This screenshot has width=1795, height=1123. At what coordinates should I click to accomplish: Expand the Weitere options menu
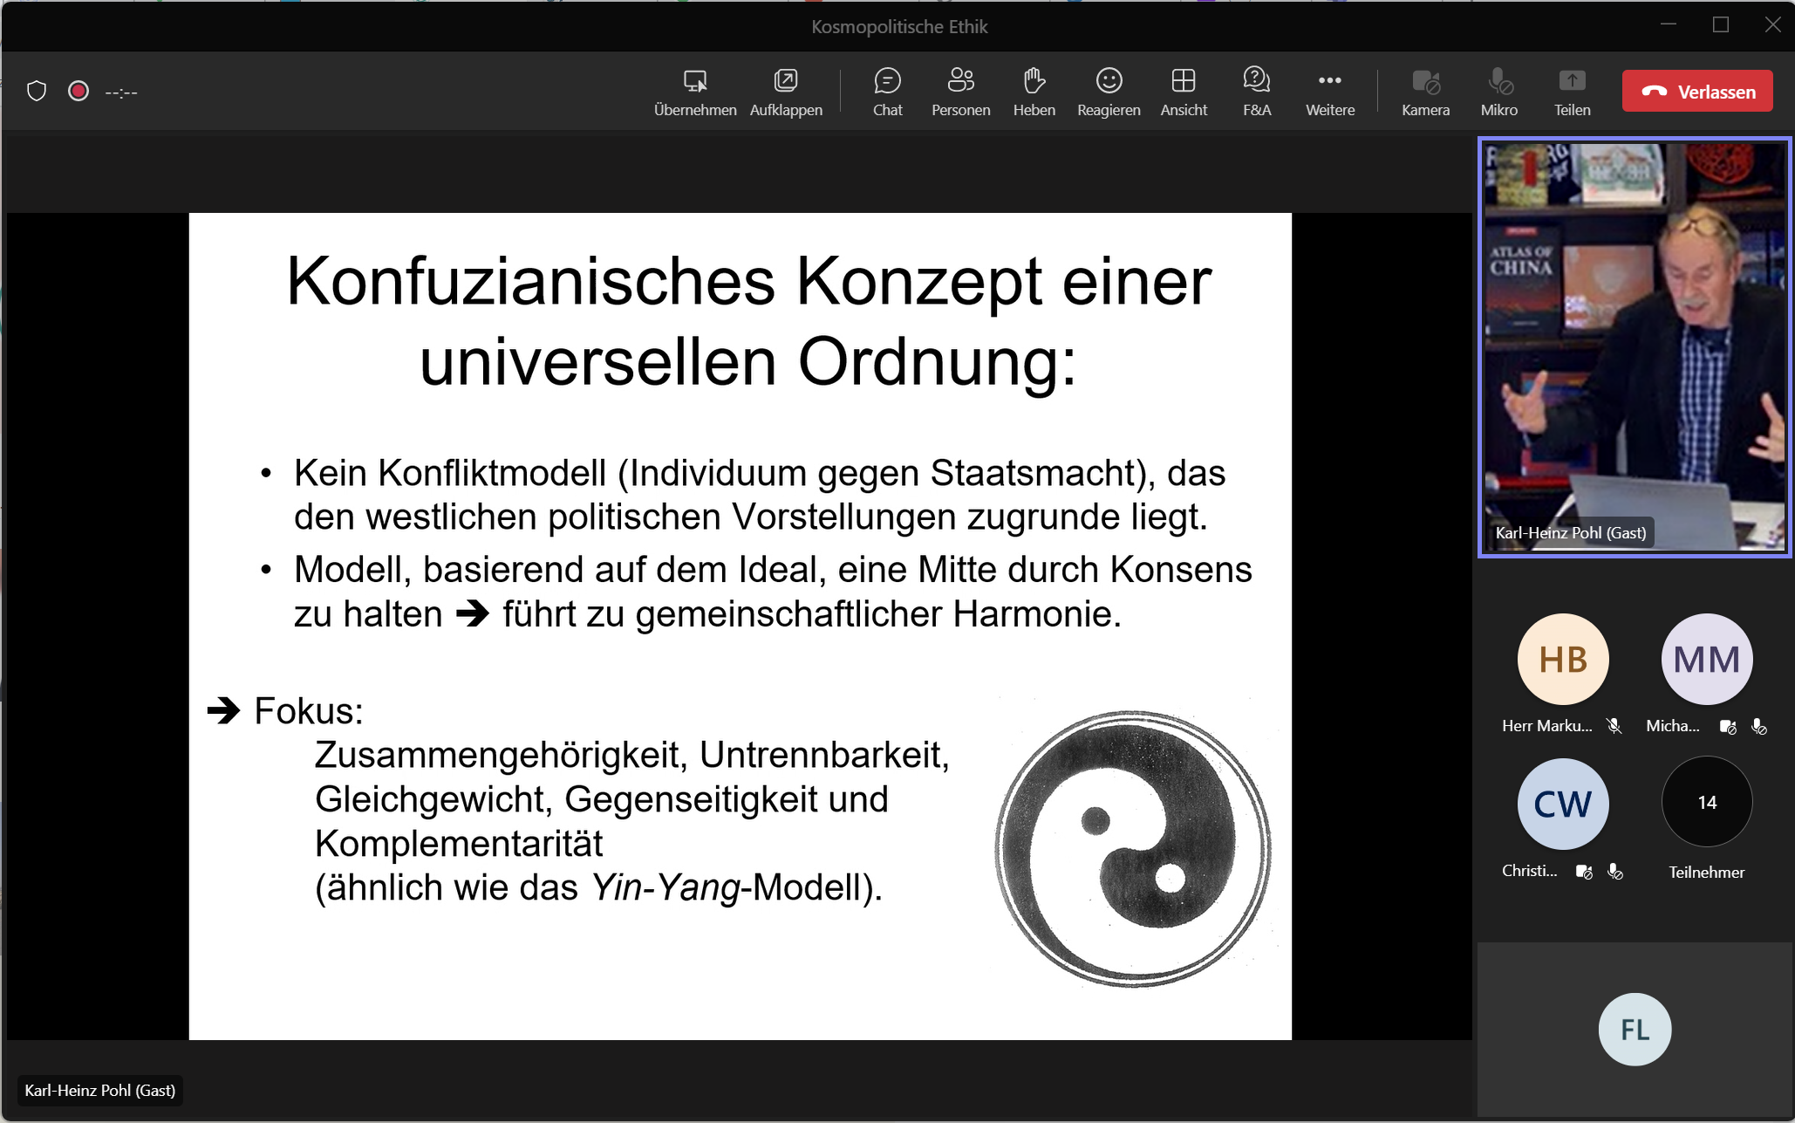[1329, 91]
